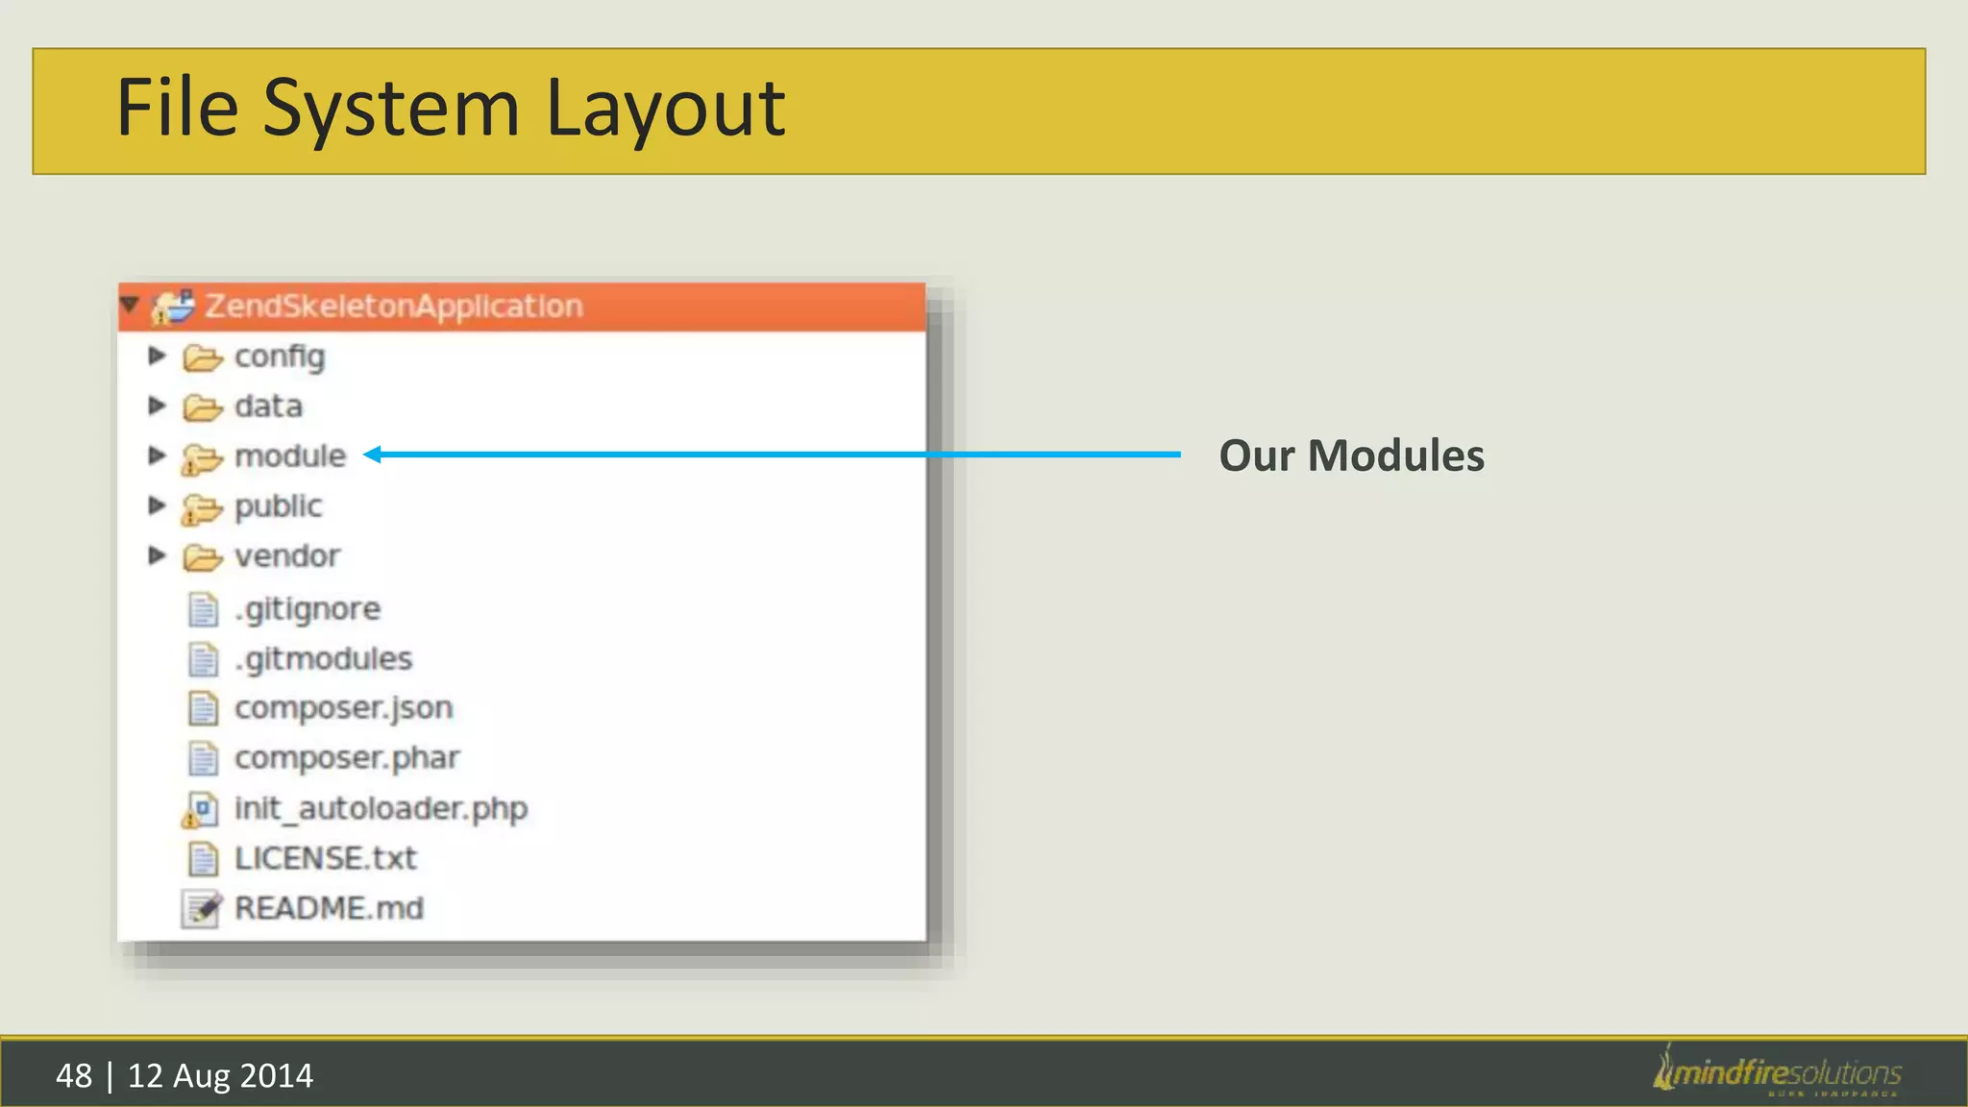Select the ZendSkeletonApplication project name
Screen dimensions: 1968x1107
(x=394, y=306)
